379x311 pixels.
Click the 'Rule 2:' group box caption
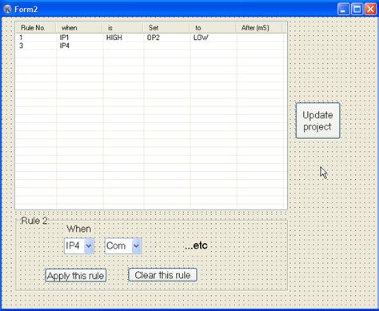click(x=35, y=221)
